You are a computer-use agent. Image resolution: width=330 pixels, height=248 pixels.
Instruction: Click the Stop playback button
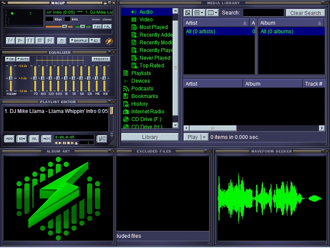pyautogui.click(x=40, y=41)
